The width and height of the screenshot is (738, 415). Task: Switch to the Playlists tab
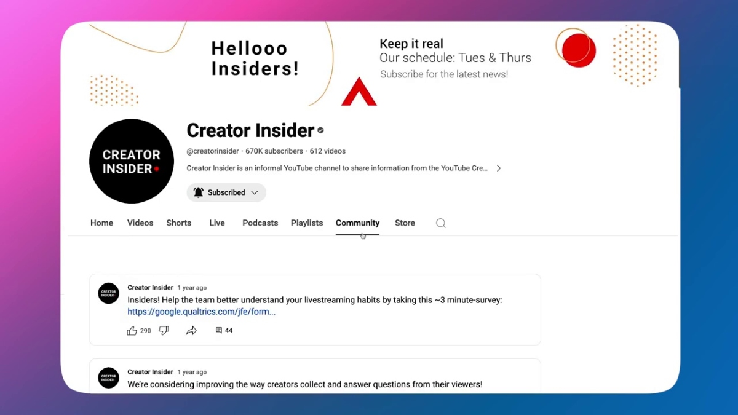click(x=307, y=223)
